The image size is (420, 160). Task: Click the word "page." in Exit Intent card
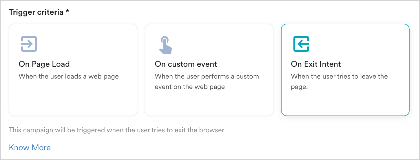coord(299,87)
